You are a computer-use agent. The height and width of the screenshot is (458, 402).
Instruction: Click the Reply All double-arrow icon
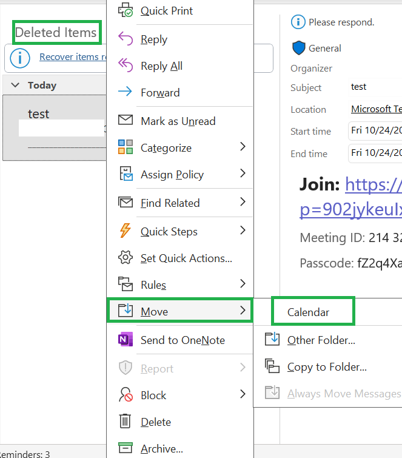(x=126, y=66)
